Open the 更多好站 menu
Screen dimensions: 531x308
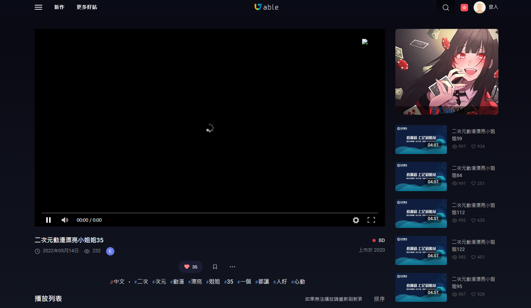(x=87, y=7)
